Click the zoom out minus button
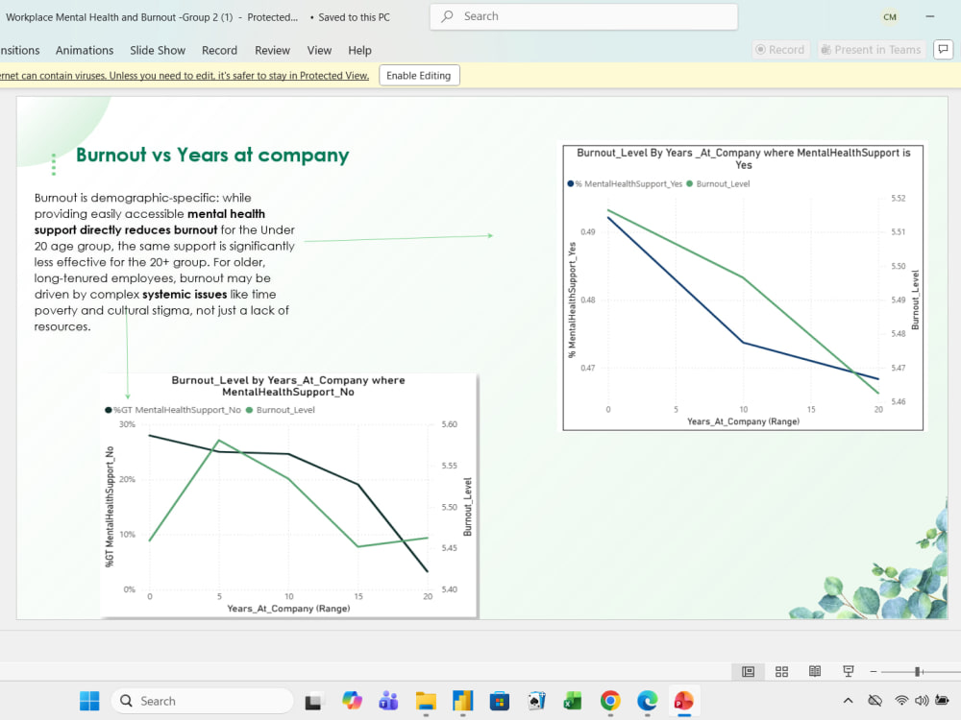Viewport: 961px width, 720px height. pos(874,672)
